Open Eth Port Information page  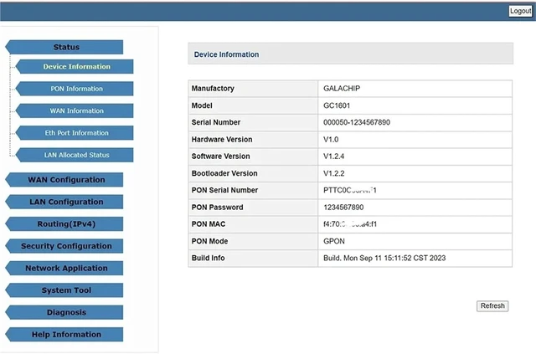[x=75, y=133]
